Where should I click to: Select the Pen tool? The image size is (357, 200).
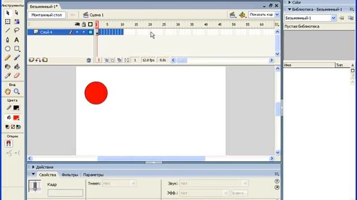(7, 40)
